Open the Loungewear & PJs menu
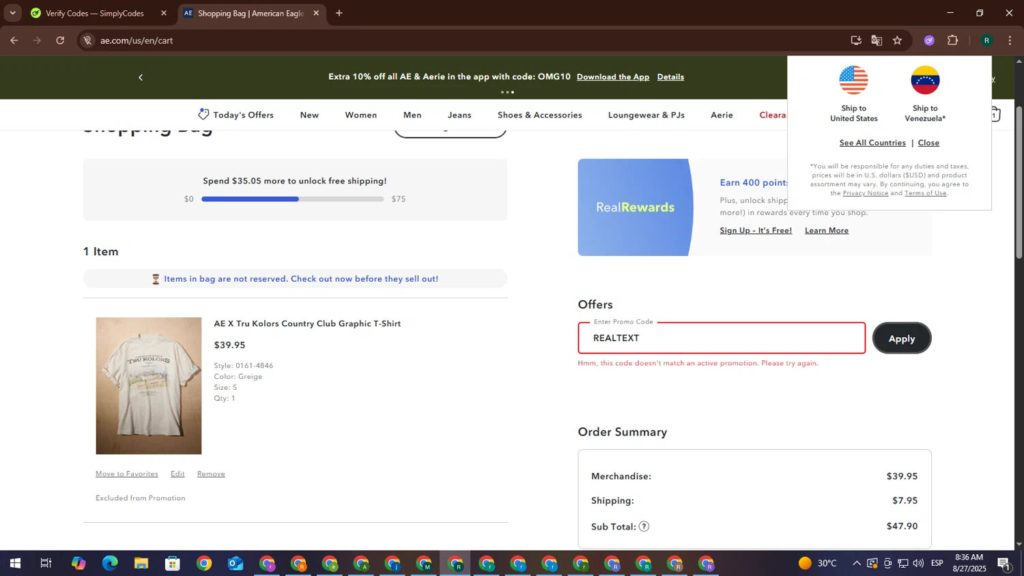The image size is (1024, 576). [x=646, y=115]
